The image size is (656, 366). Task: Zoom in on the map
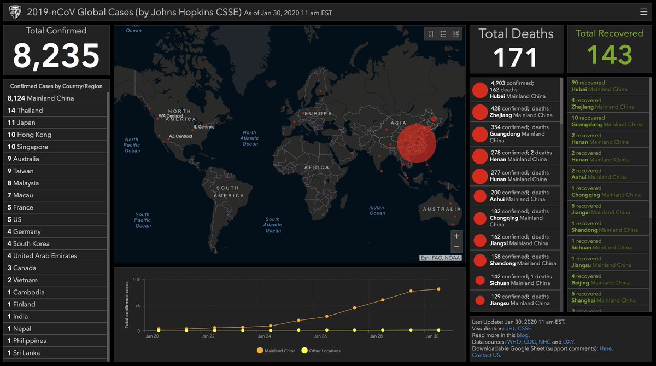pyautogui.click(x=456, y=236)
